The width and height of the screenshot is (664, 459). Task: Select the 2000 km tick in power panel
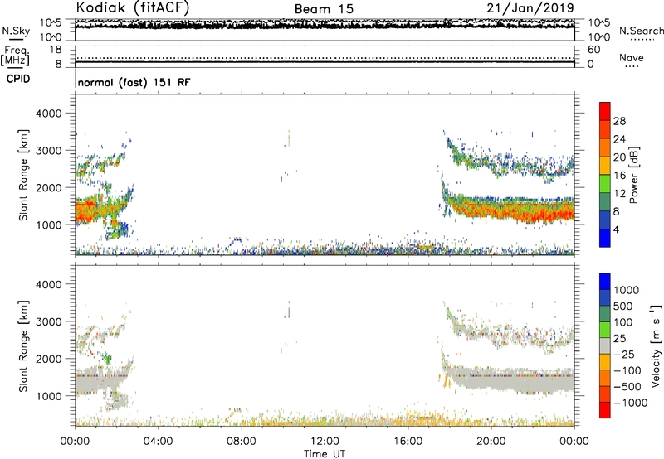pyautogui.click(x=49, y=187)
